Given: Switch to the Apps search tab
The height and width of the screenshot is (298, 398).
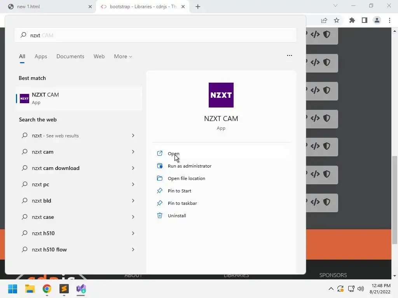Looking at the screenshot, I should tap(41, 57).
